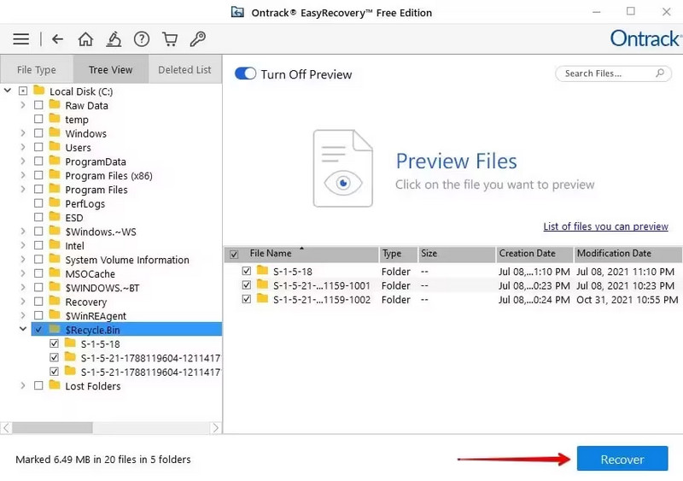The height and width of the screenshot is (481, 683).
Task: Switch to the File Type tab
Action: tap(37, 69)
